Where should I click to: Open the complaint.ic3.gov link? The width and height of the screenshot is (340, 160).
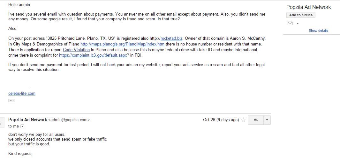[x=93, y=55]
